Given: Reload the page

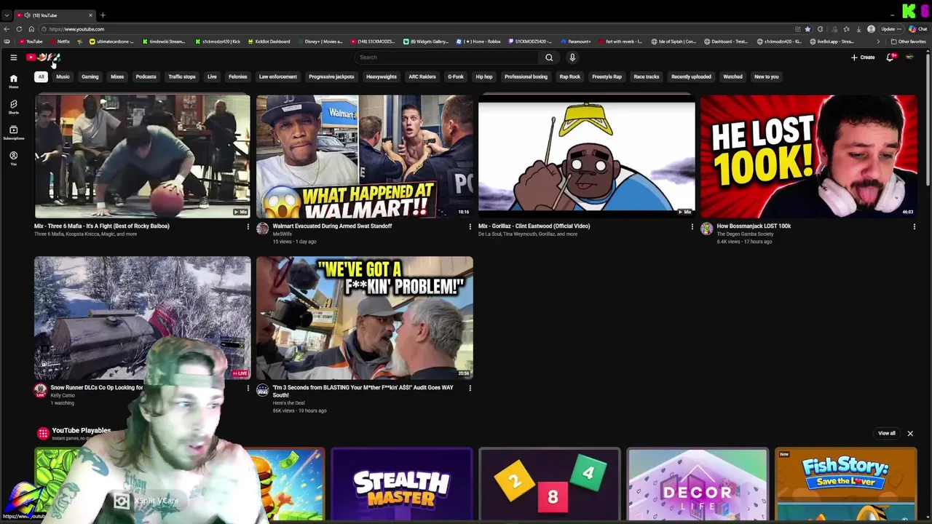Looking at the screenshot, I should pos(18,29).
